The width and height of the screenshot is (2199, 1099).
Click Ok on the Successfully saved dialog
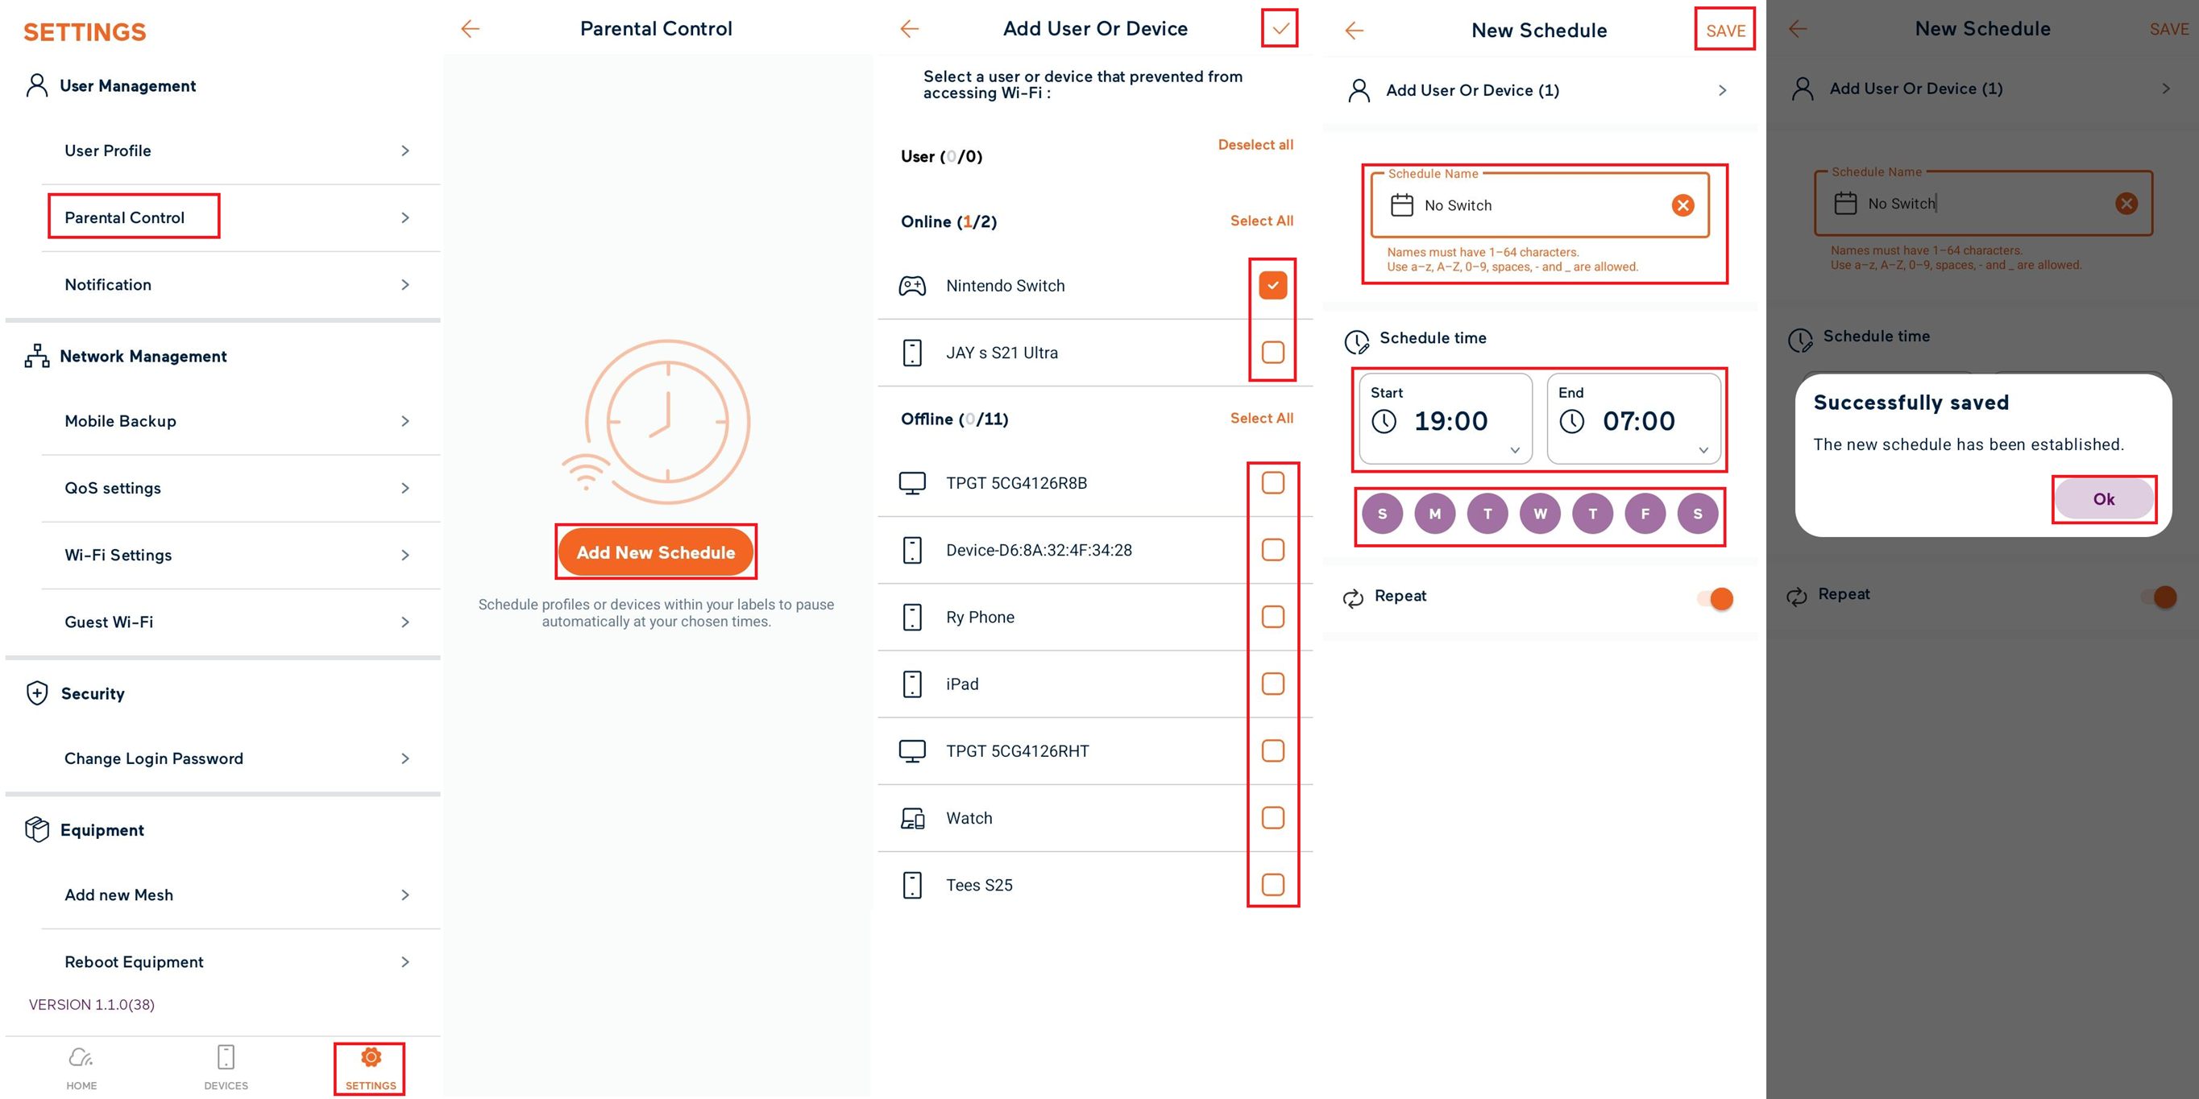point(2103,498)
